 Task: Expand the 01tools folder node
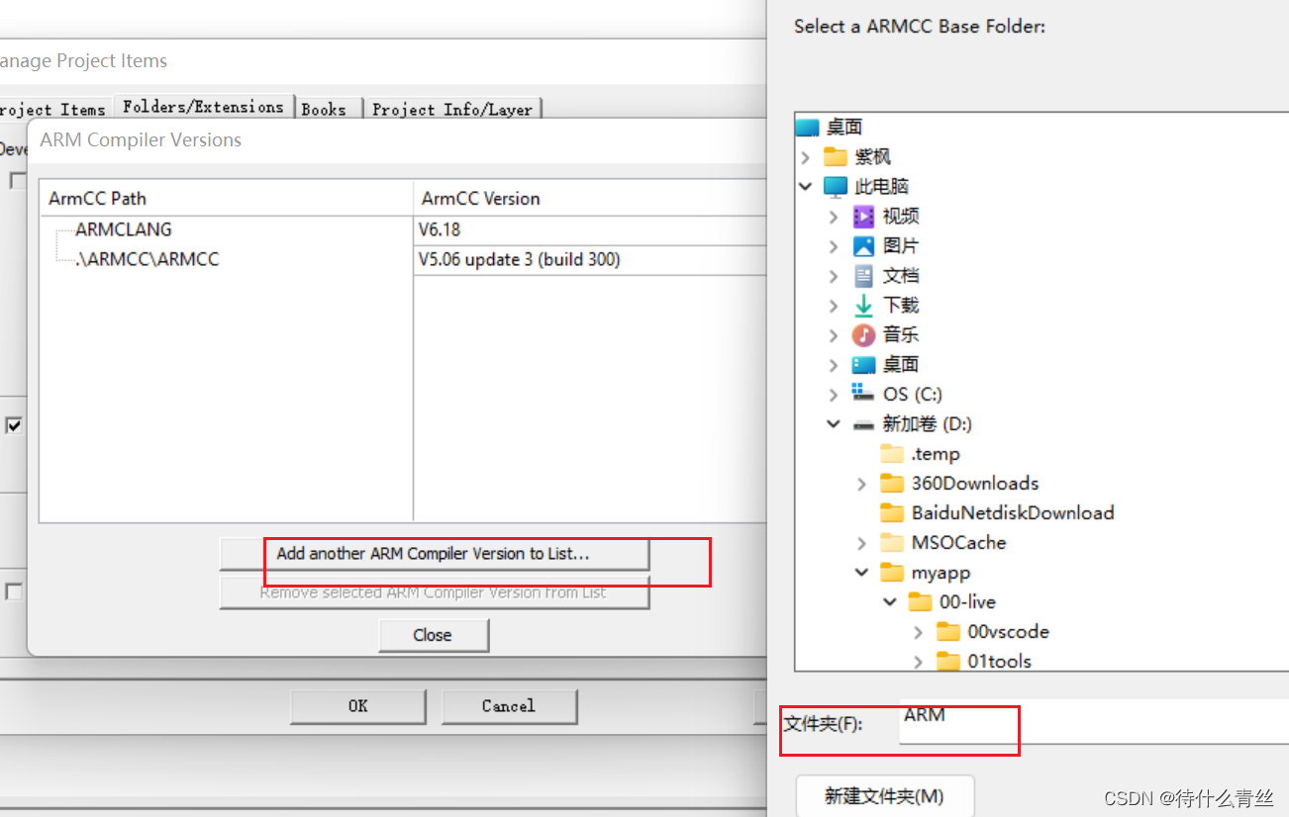click(918, 661)
